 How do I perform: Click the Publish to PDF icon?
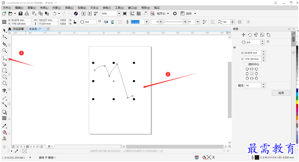tap(96, 14)
